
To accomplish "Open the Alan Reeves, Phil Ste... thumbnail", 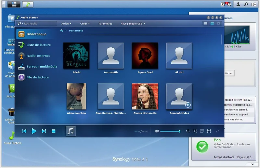I will point(110,96).
